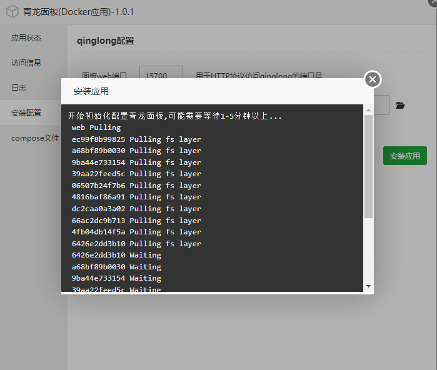The image size is (437, 370).
Task: Click log line '6426e2dd3b10 Pulling fs layer'
Action: [136, 244]
